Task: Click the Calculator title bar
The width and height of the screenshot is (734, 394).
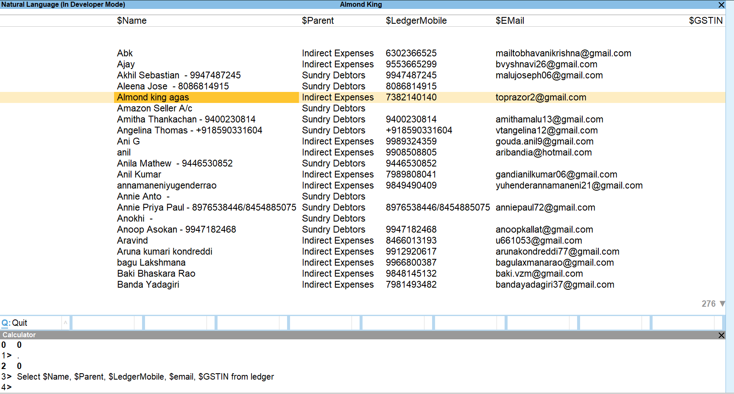Action: 19,335
